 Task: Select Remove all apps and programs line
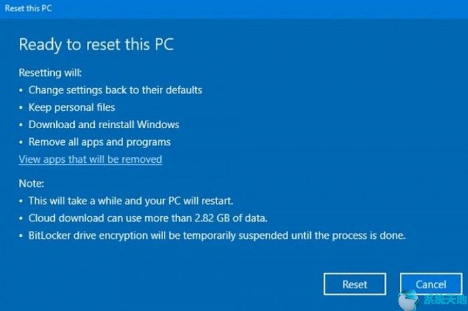[100, 142]
